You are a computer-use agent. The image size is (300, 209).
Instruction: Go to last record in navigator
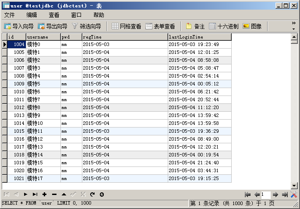[x=35, y=195]
